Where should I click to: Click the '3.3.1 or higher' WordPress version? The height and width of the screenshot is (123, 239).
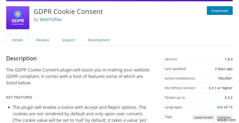[220, 88]
